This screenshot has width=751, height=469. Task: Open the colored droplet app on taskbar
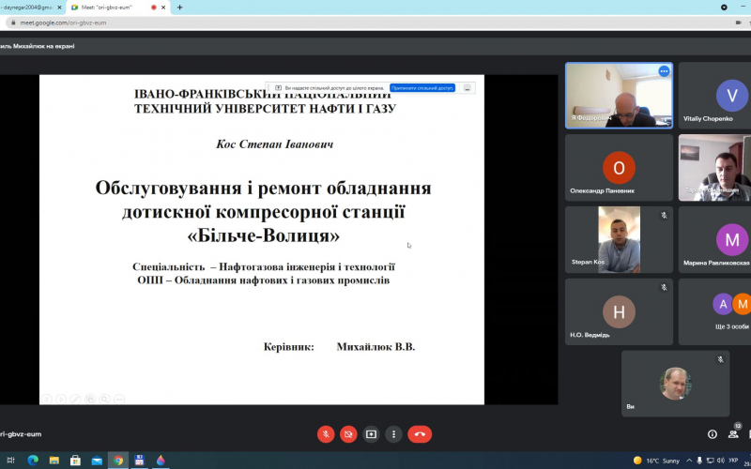coord(161,461)
